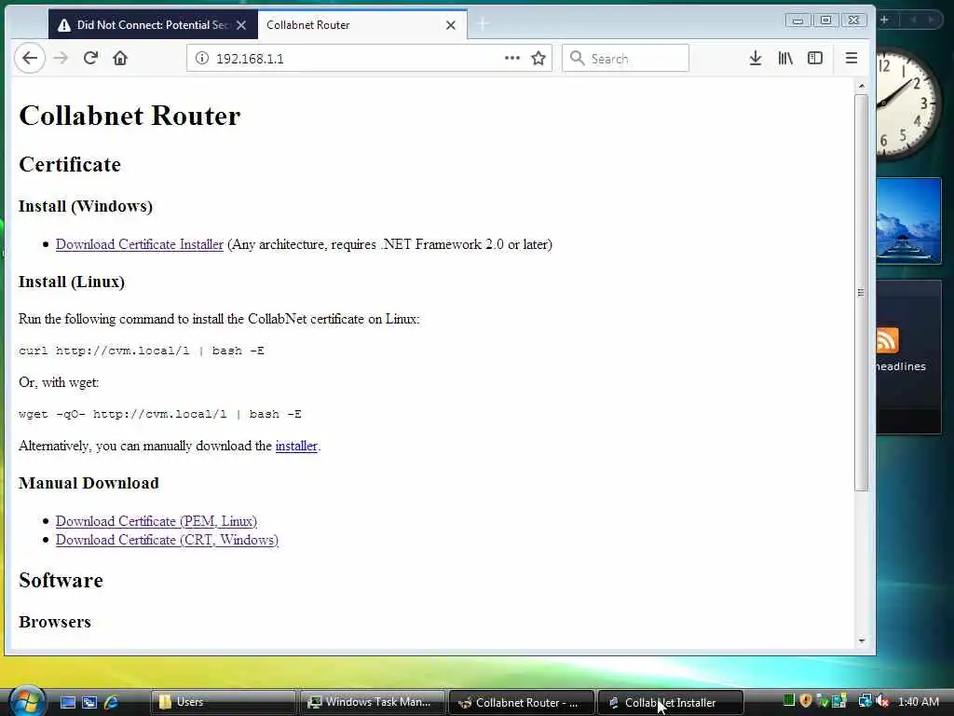Click Show Desktop quick launch icon

[x=67, y=702]
